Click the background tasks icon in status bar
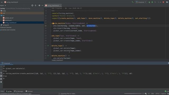The height and width of the screenshot is (95, 169). (146, 94)
